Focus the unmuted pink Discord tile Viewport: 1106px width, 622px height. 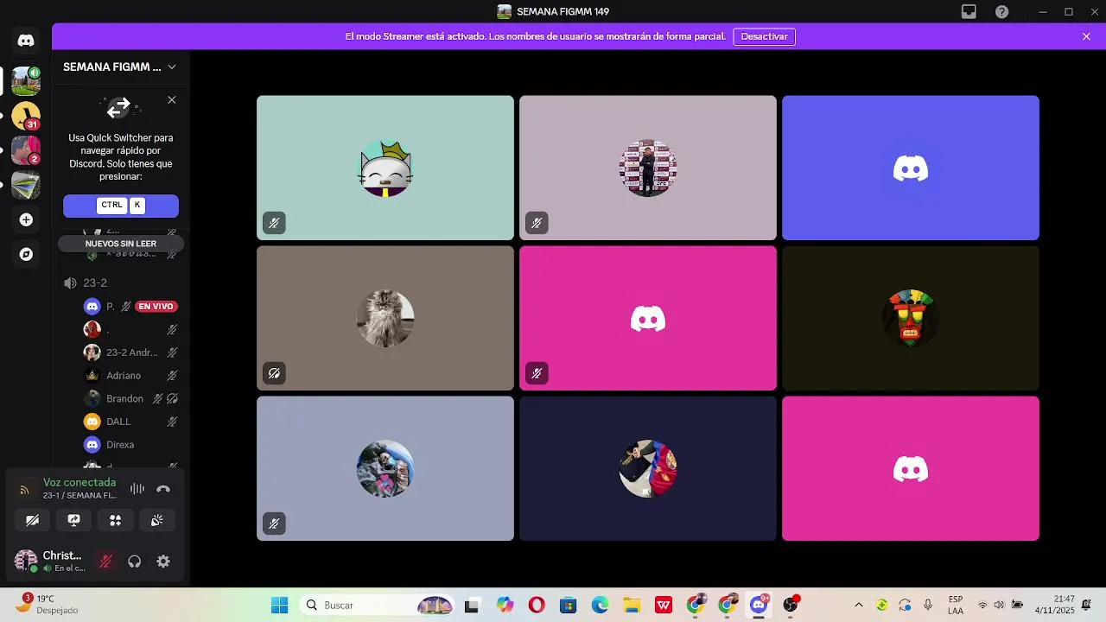click(x=911, y=468)
